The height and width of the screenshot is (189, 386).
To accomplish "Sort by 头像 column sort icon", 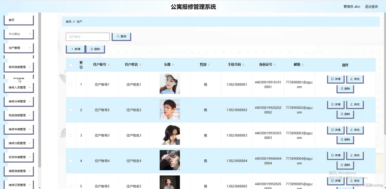I will (x=173, y=65).
